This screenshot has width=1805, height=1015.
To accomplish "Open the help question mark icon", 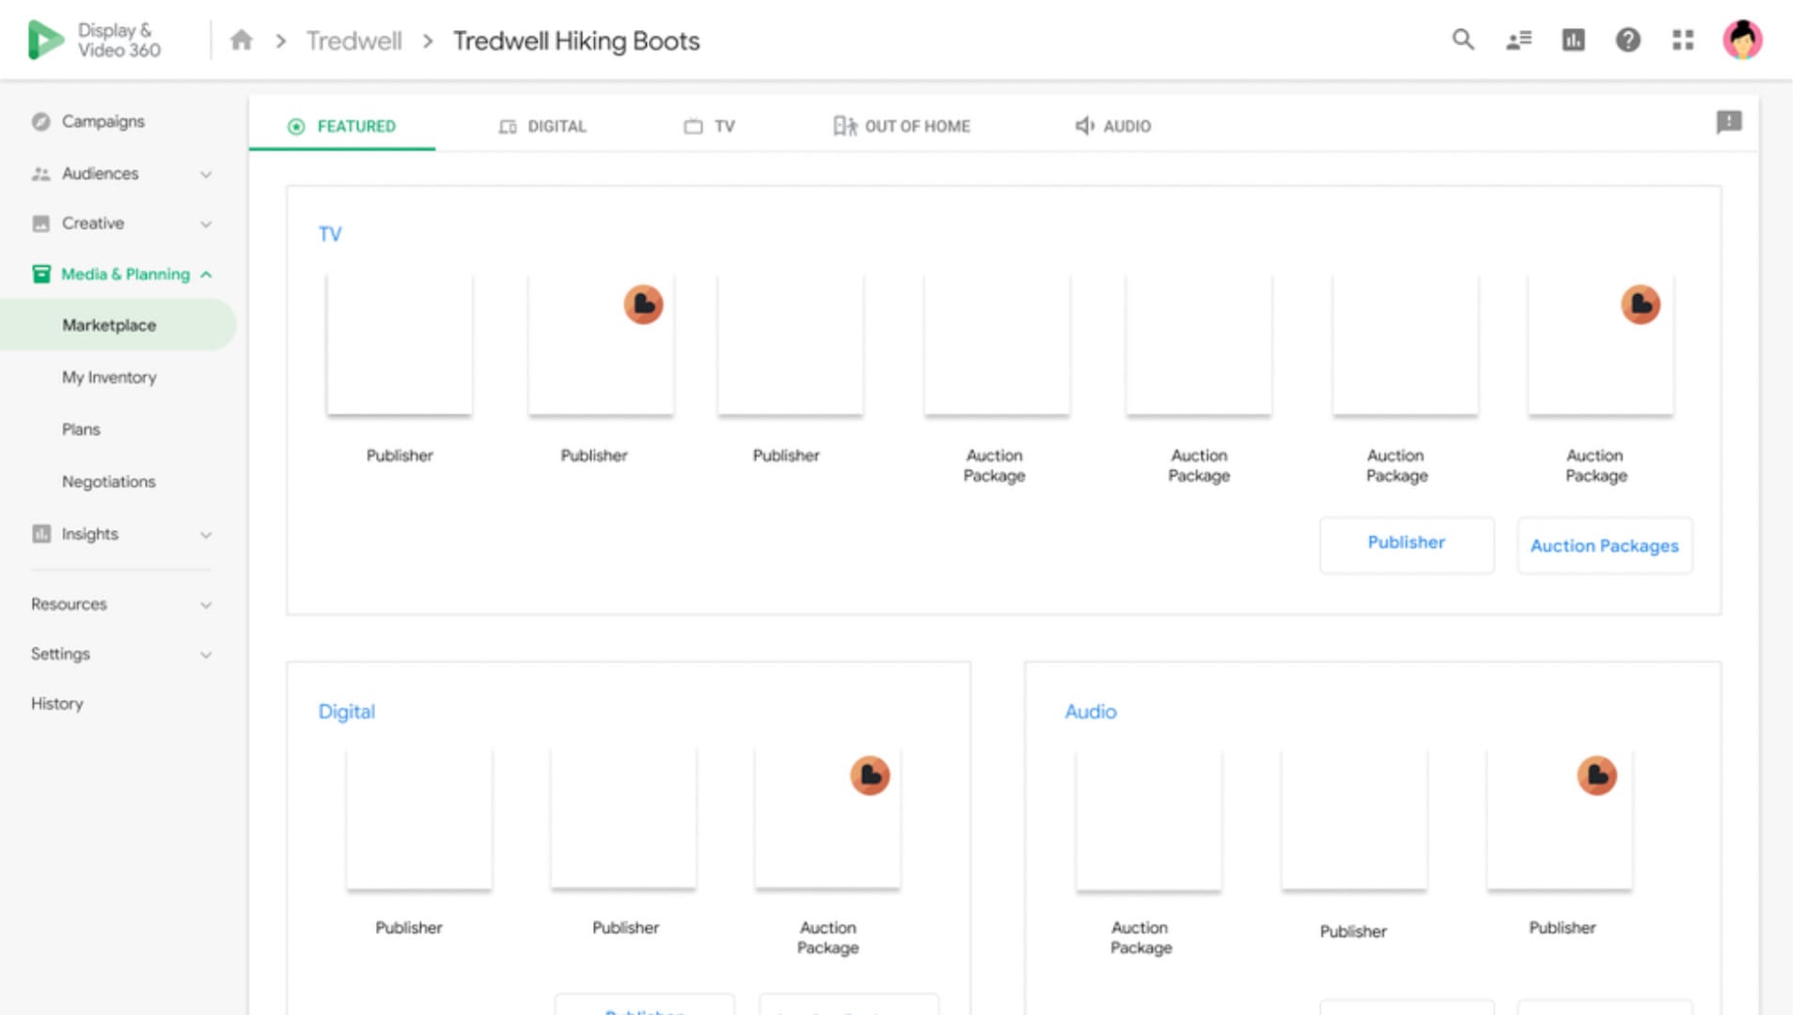I will [x=1627, y=39].
